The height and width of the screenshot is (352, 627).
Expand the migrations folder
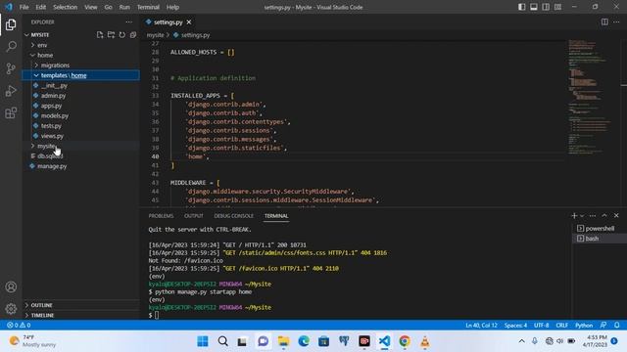tap(55, 66)
